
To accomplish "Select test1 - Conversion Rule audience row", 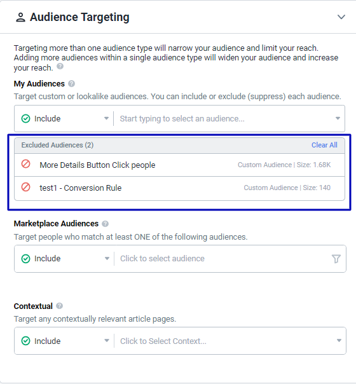I will [179, 188].
